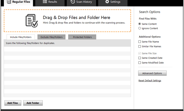The height and width of the screenshot is (111, 184).
Task: Click the 'Find Files With:' label
Action: pos(148,19)
